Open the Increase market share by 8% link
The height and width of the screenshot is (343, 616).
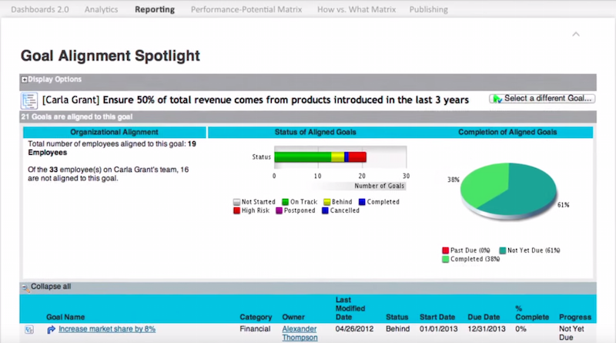pyautogui.click(x=107, y=329)
